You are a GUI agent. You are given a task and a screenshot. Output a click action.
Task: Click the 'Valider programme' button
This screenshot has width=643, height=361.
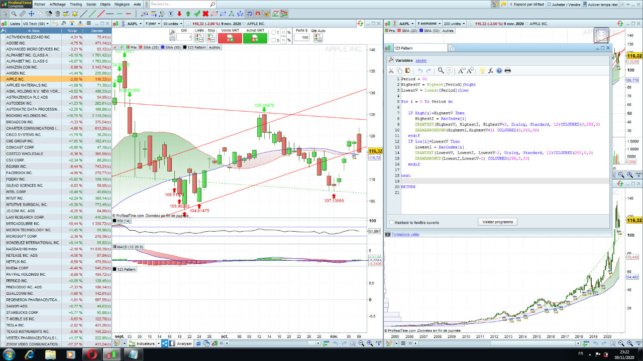(x=497, y=222)
